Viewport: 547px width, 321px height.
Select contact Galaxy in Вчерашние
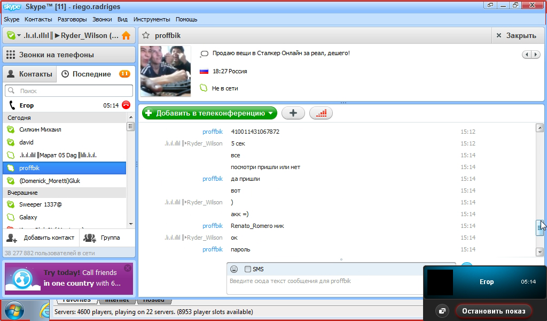tap(65, 217)
